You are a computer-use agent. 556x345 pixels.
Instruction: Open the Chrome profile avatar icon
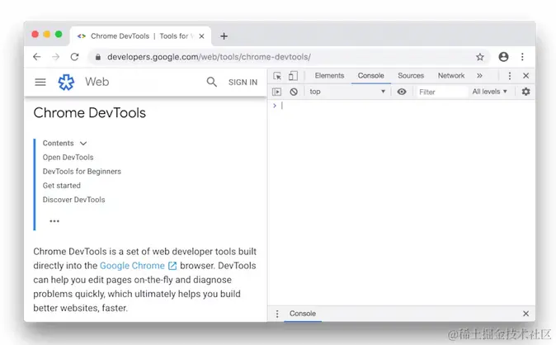click(503, 57)
